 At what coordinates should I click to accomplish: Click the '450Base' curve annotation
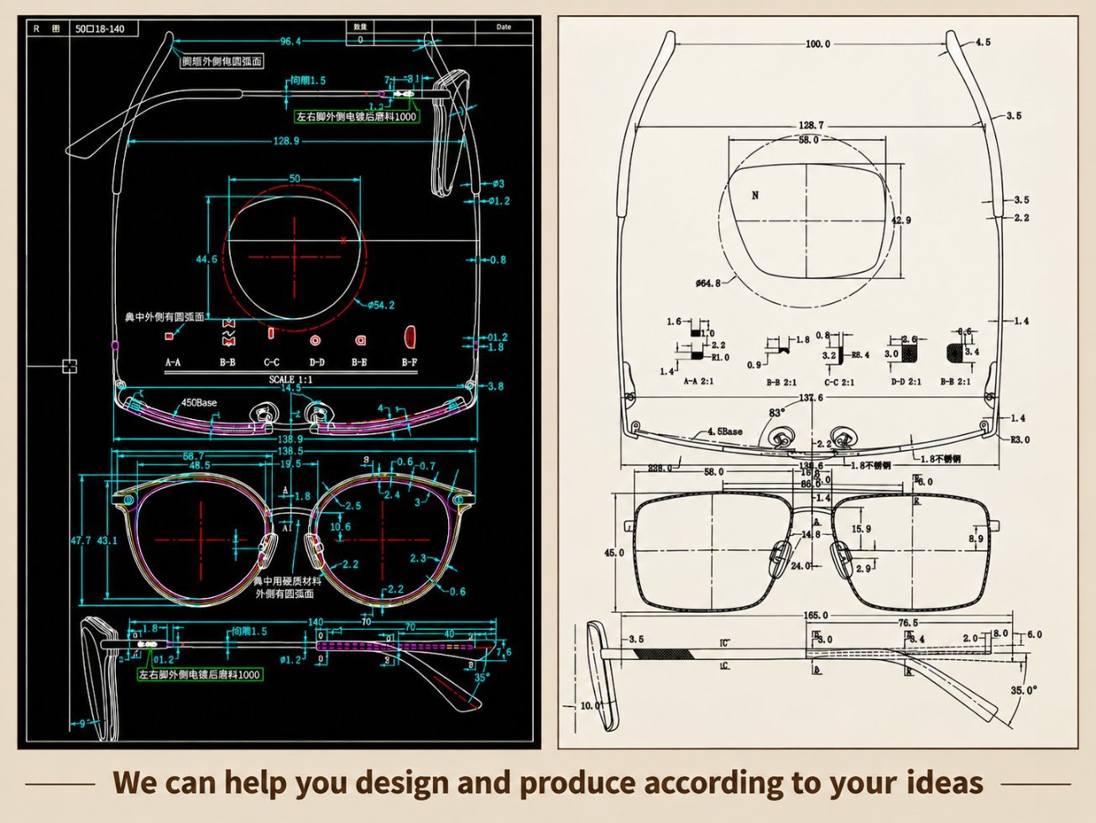tap(199, 402)
